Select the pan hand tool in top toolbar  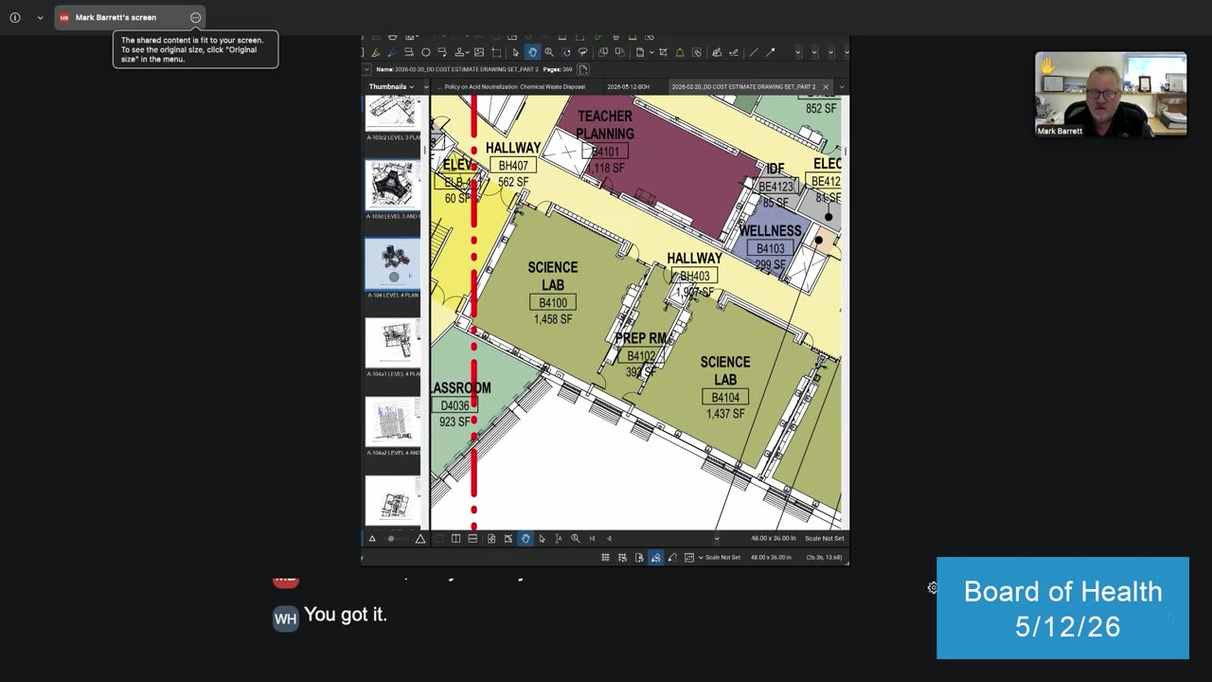point(533,52)
